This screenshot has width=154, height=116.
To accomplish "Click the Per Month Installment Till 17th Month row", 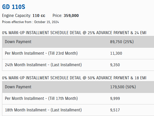I will 78,99.
